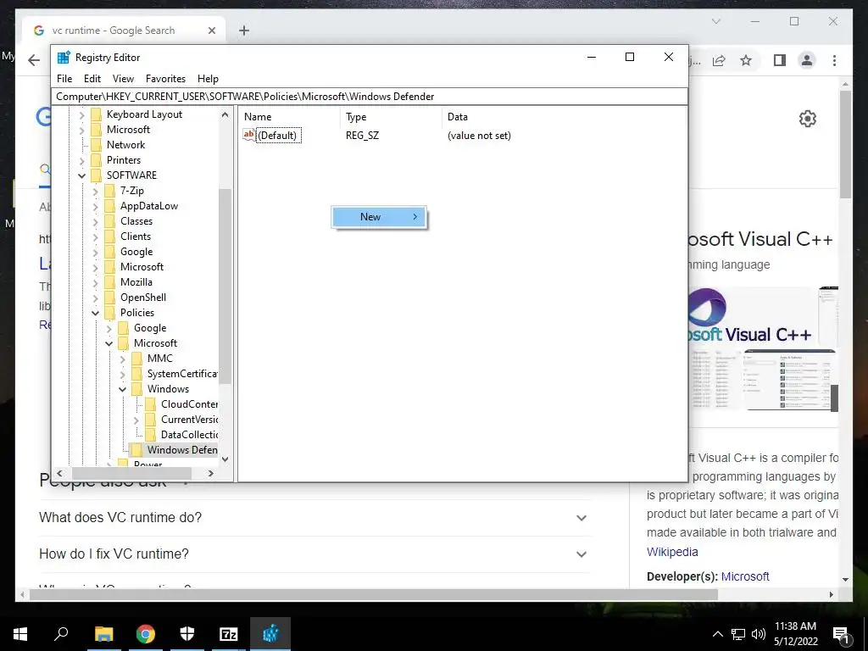Collapse the Policies key
The image size is (868, 651).
pyautogui.click(x=95, y=313)
